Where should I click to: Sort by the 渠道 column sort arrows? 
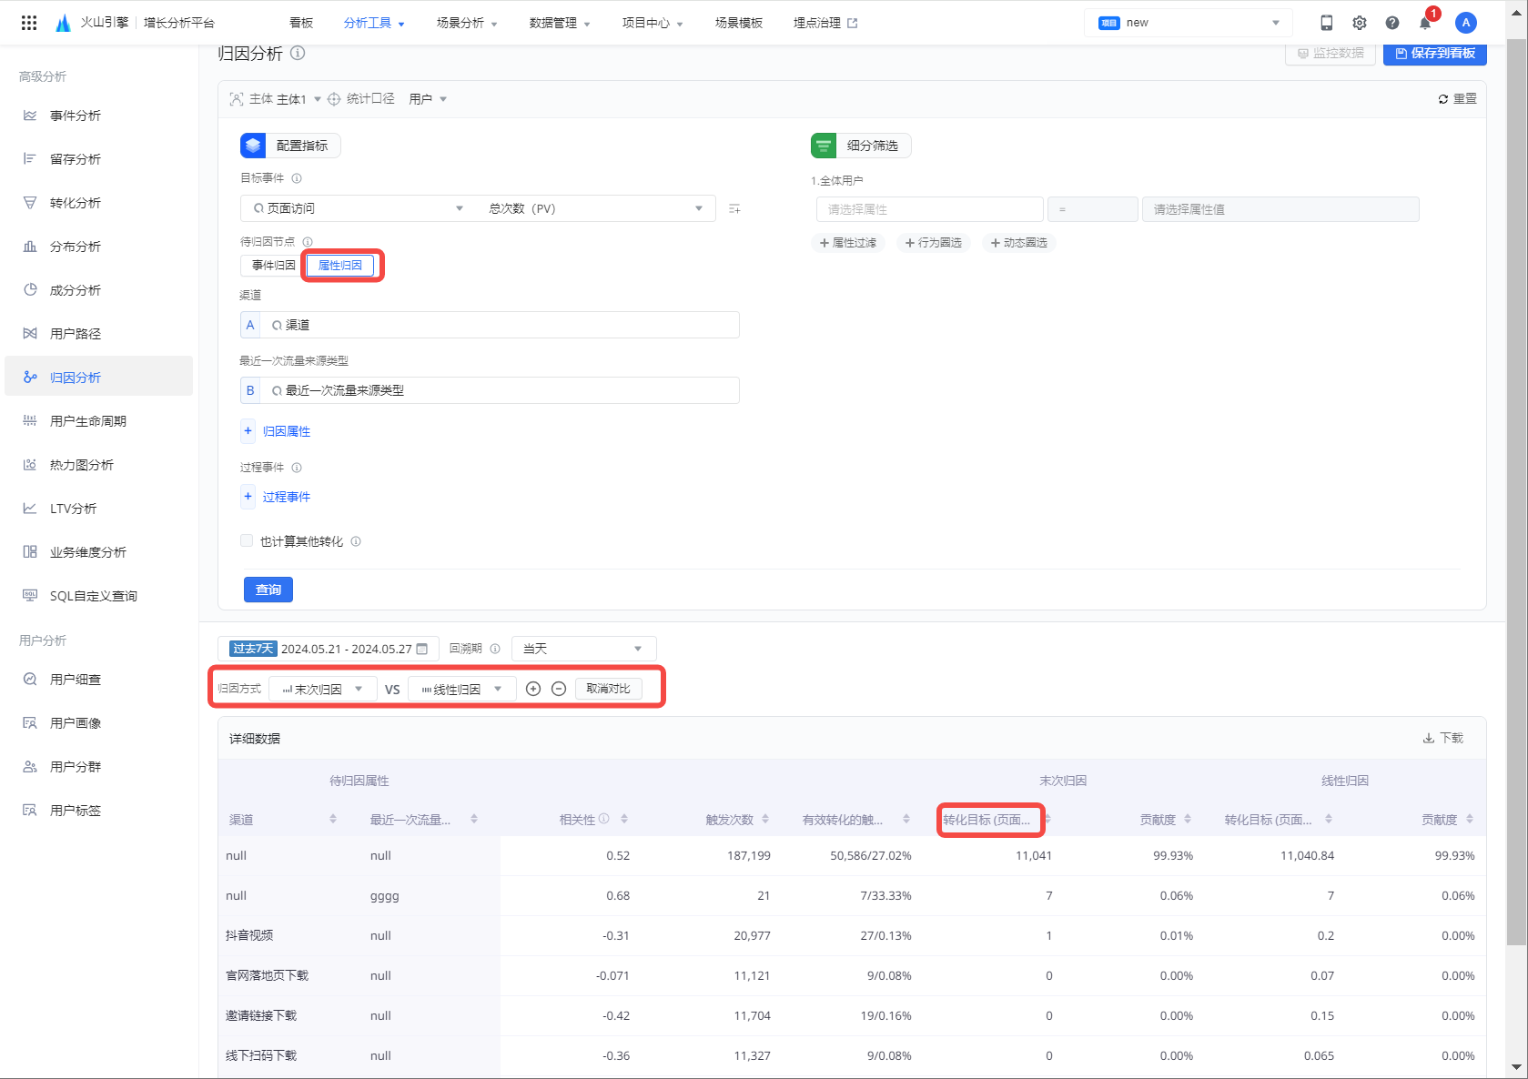(333, 820)
